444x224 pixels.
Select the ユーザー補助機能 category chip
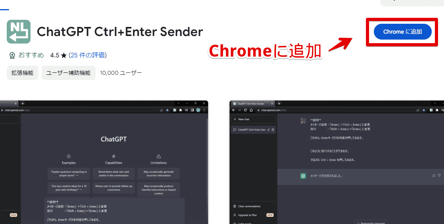69,73
